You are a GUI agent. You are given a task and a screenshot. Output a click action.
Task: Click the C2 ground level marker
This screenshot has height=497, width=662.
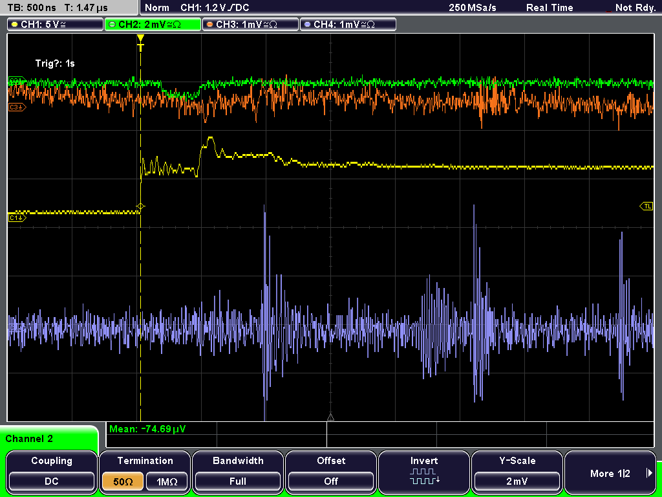tap(17, 80)
